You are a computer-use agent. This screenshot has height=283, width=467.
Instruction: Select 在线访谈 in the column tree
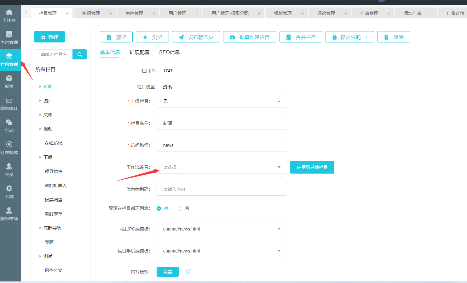coord(54,143)
